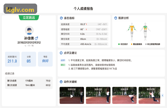Click student ID 20192313131311312
The image size is (167, 108).
click(29, 43)
